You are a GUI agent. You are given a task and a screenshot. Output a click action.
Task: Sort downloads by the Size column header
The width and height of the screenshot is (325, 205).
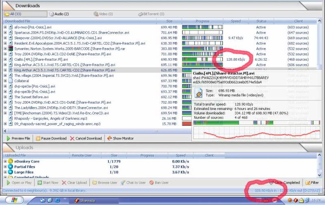click(x=169, y=21)
